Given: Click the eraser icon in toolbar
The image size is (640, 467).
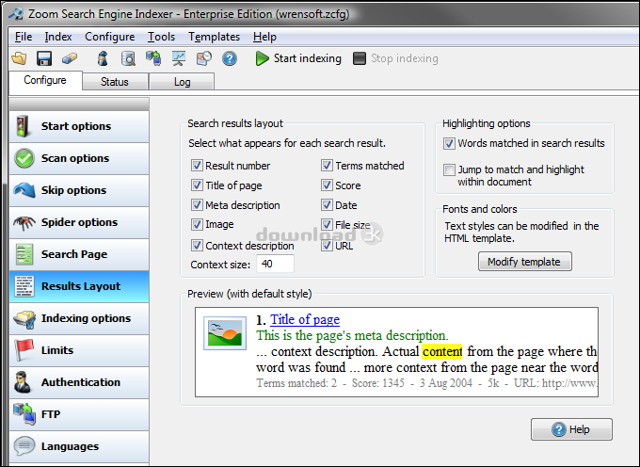Looking at the screenshot, I should click(x=70, y=58).
